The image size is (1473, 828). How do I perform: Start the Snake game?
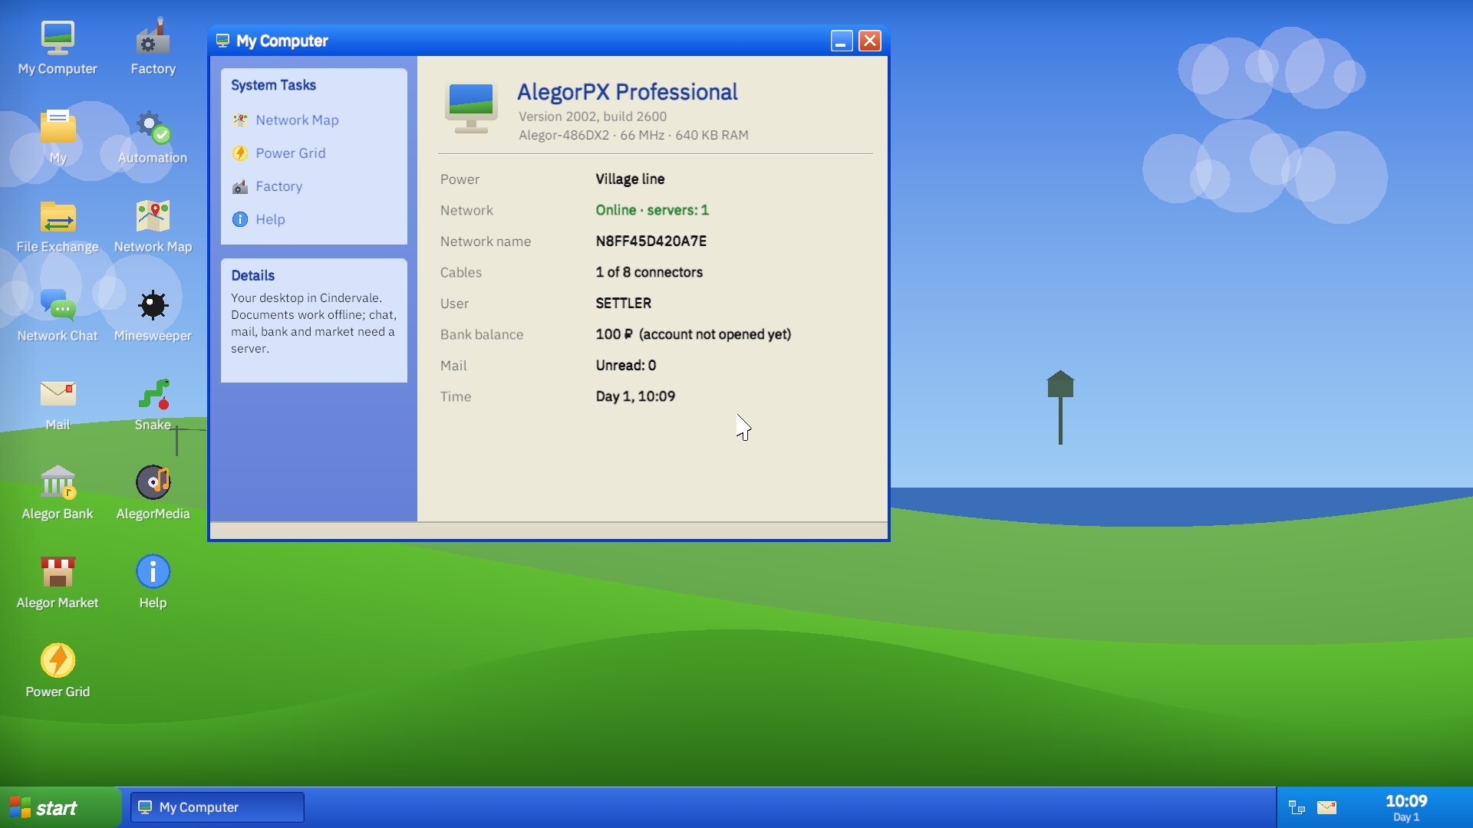click(x=153, y=403)
